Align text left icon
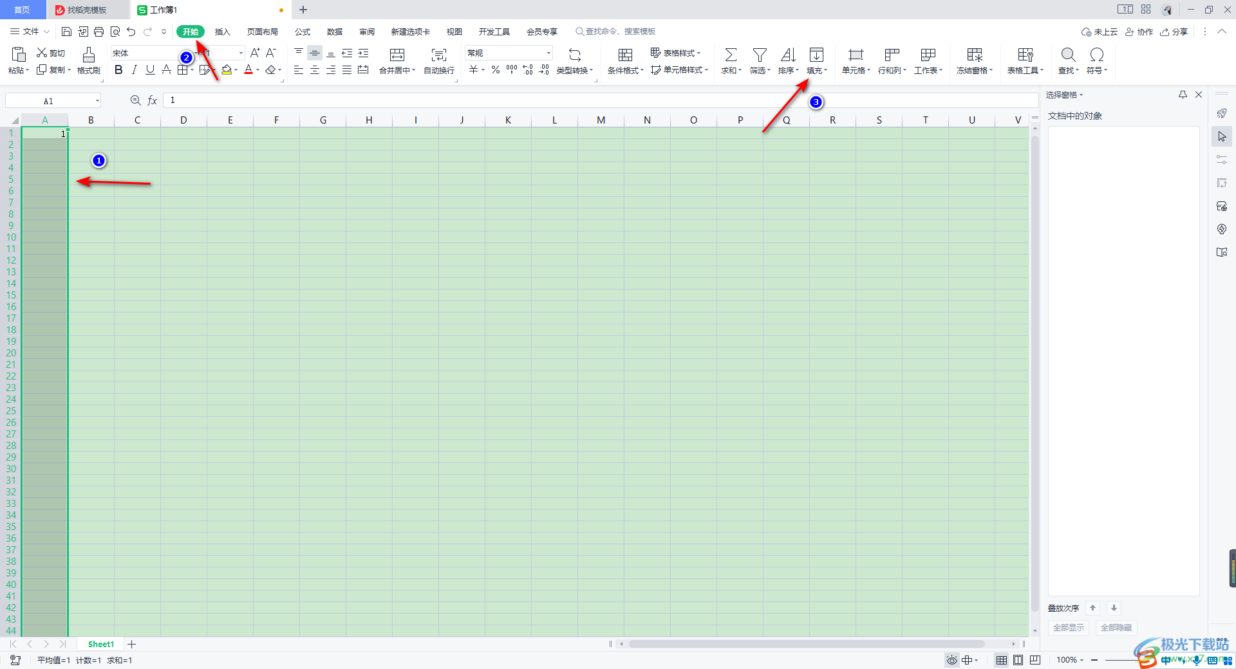The image size is (1236, 669). [299, 69]
